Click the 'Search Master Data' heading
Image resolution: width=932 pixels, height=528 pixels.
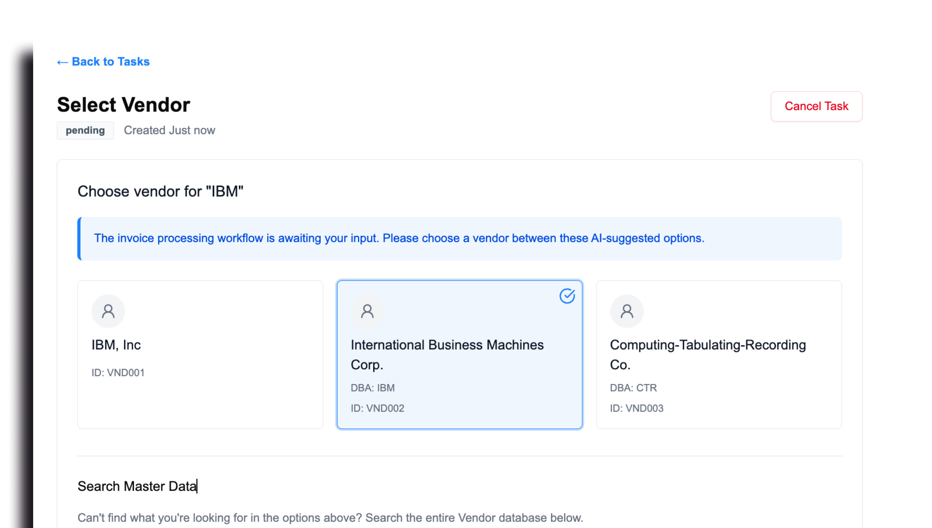(x=137, y=486)
